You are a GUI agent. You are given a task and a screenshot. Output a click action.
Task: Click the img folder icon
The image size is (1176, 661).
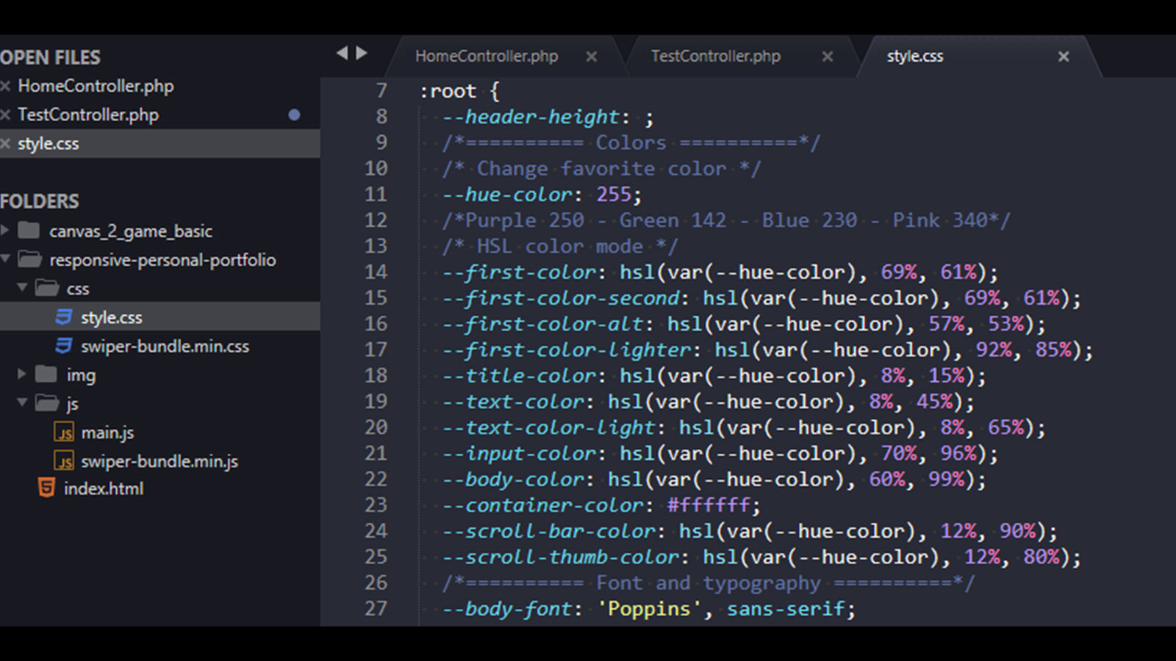pos(46,375)
